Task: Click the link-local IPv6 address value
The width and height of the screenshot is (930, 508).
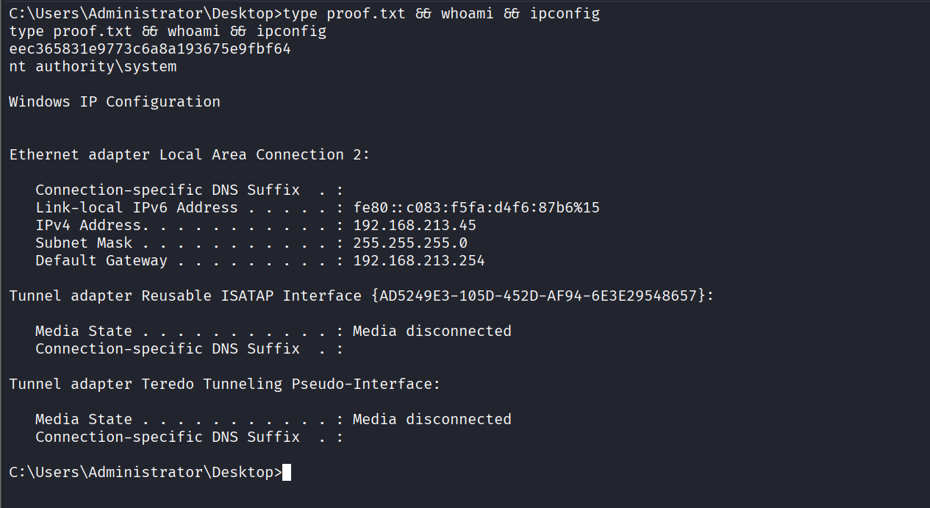Action: (476, 208)
